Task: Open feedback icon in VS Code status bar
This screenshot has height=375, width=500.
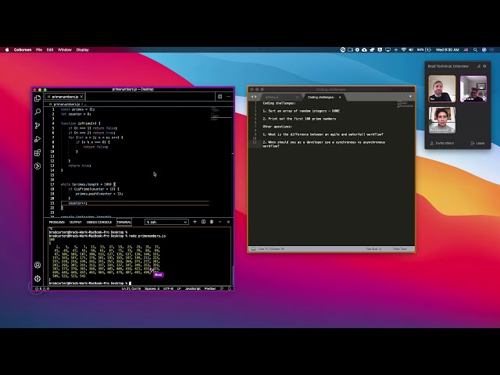Action: pos(222,288)
